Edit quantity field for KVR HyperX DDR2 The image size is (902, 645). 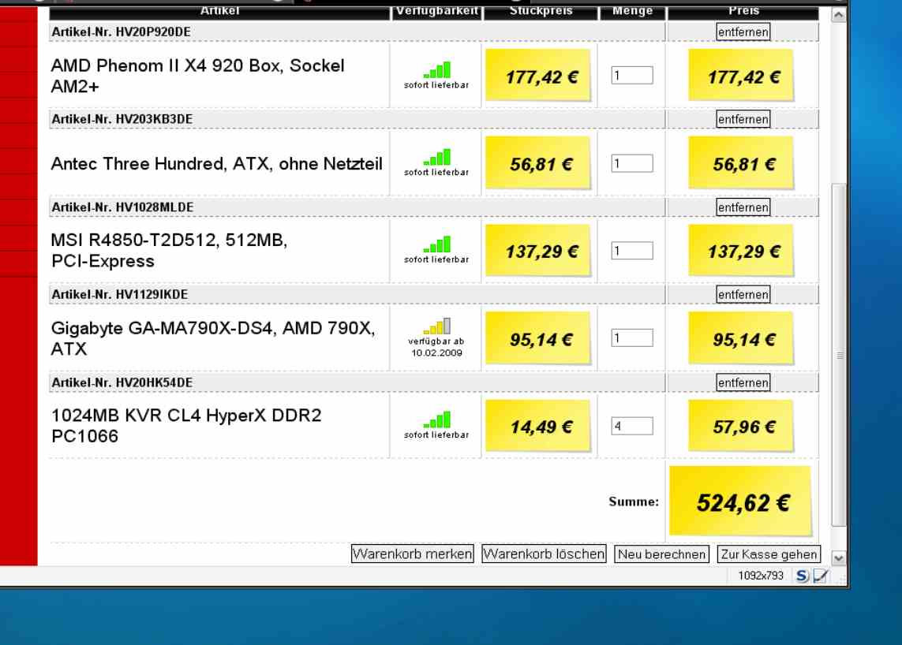click(x=631, y=426)
